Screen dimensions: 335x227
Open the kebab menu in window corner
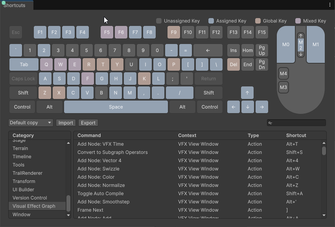tap(329, 5)
